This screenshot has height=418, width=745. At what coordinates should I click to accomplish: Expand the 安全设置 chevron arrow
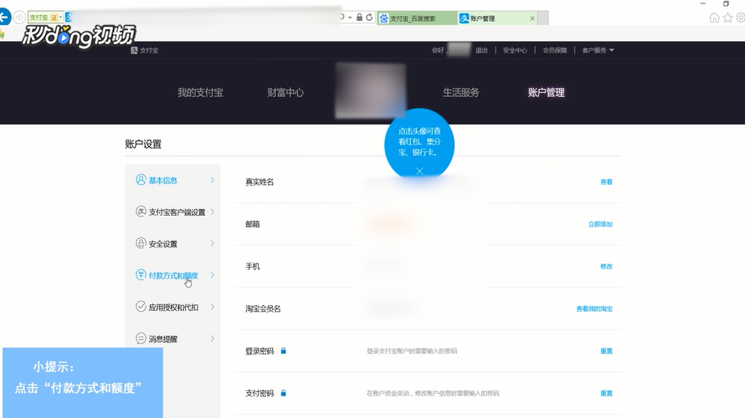click(x=213, y=243)
